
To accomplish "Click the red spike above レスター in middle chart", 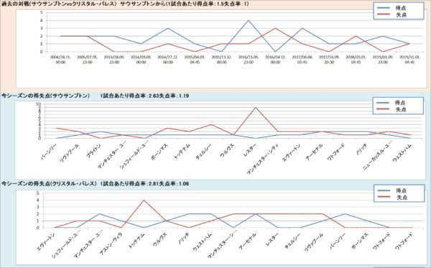I will [256, 108].
